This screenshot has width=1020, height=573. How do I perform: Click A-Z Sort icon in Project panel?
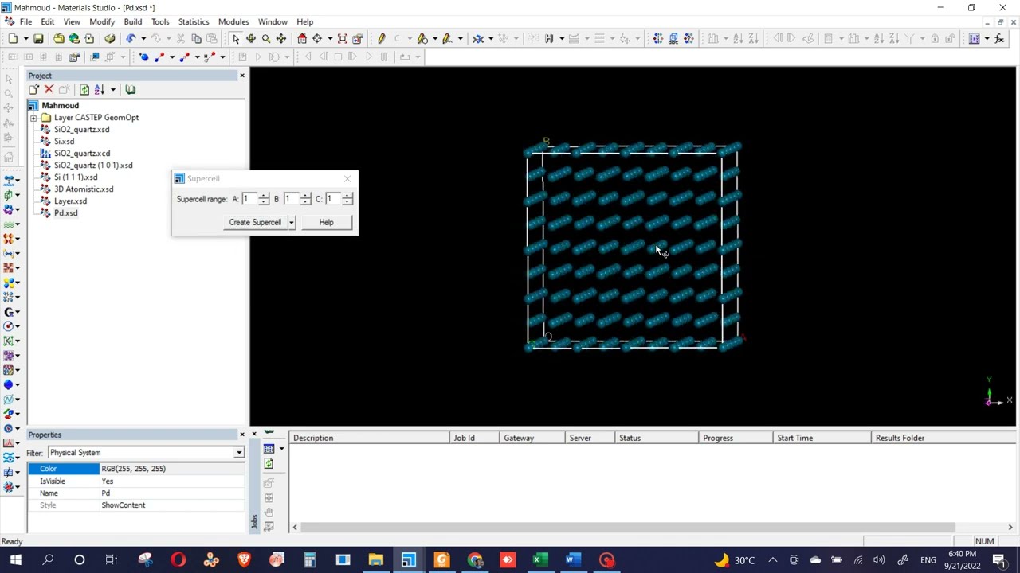pos(100,90)
